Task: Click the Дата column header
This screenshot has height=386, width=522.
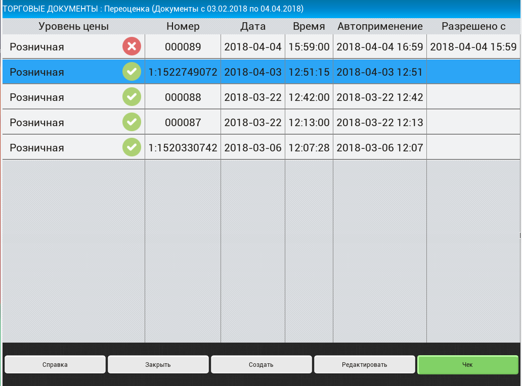Action: [253, 26]
